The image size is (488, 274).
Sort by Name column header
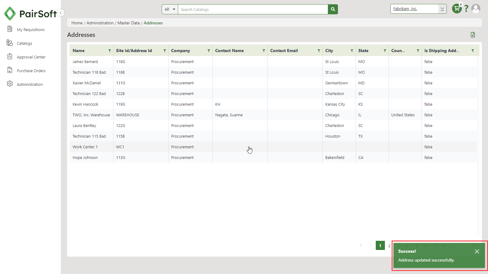coord(79,51)
